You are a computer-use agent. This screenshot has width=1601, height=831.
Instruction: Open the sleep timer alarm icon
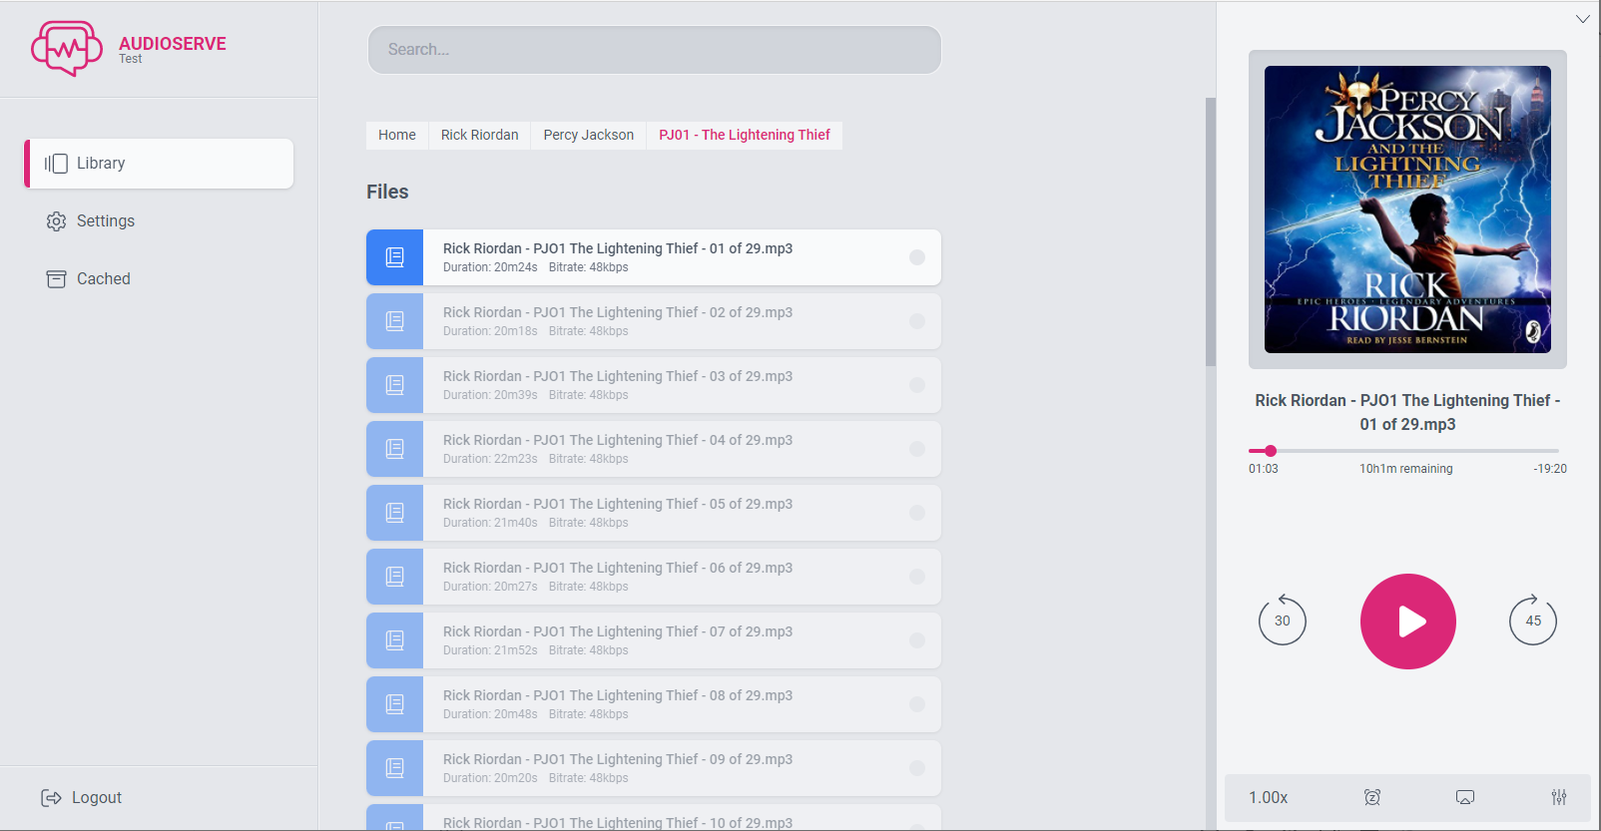(1372, 797)
